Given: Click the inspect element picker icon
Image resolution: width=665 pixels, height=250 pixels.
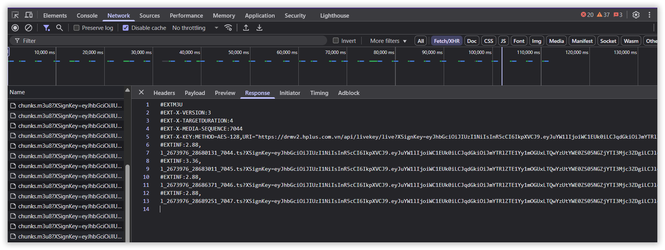Looking at the screenshot, I should point(15,15).
